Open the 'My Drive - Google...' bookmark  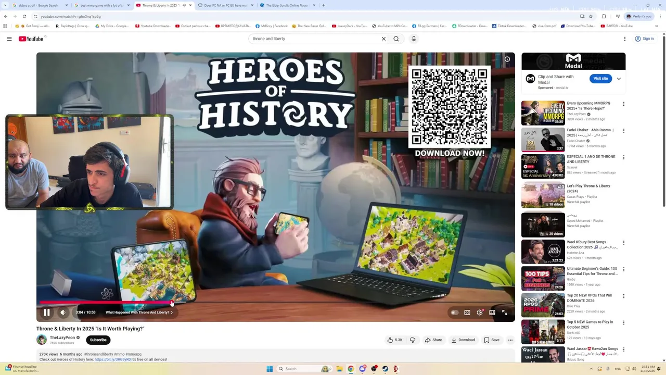[x=112, y=26]
